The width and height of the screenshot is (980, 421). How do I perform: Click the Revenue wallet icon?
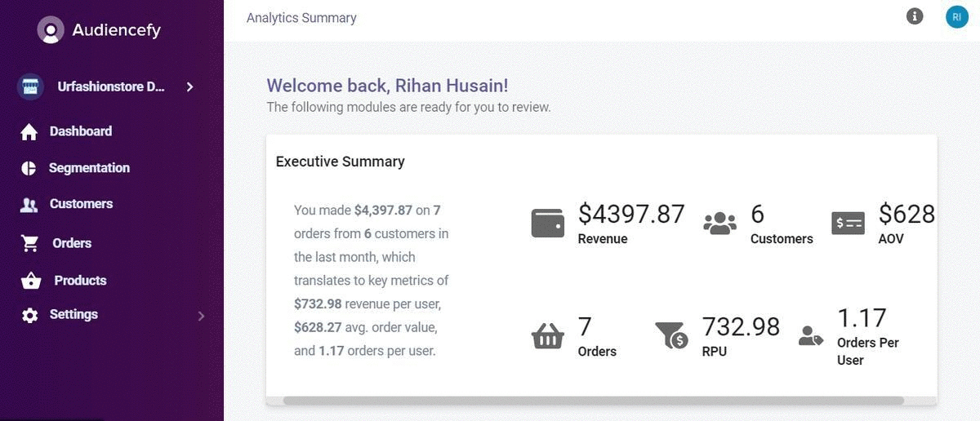pos(547,223)
